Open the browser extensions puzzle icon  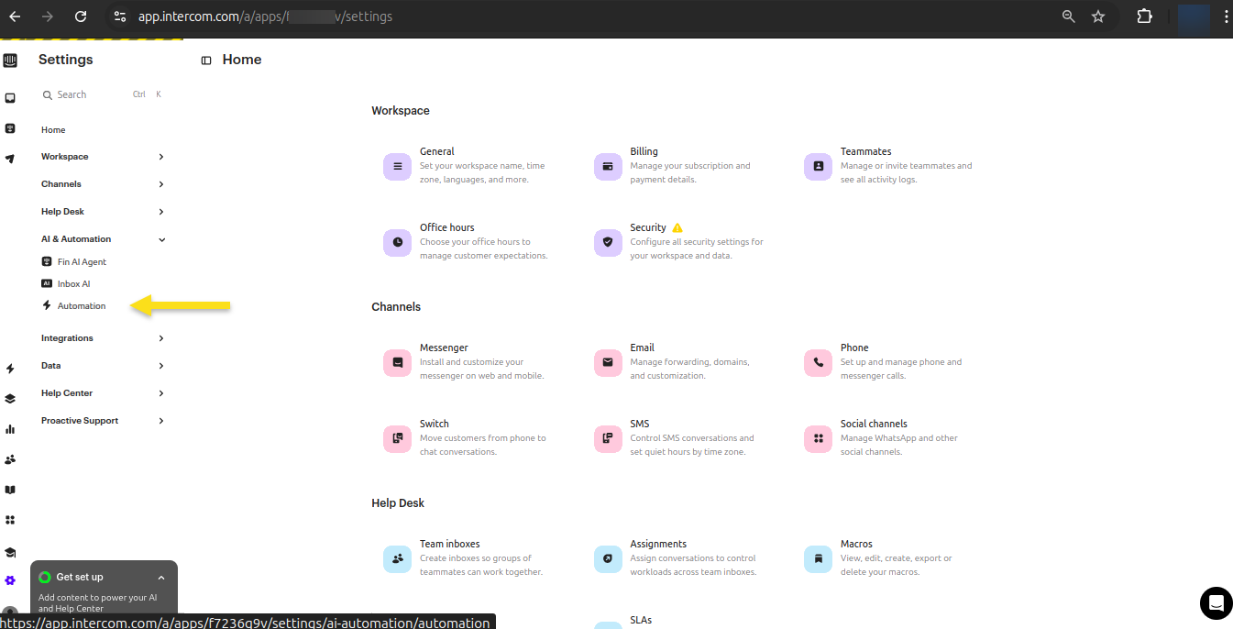click(x=1145, y=17)
